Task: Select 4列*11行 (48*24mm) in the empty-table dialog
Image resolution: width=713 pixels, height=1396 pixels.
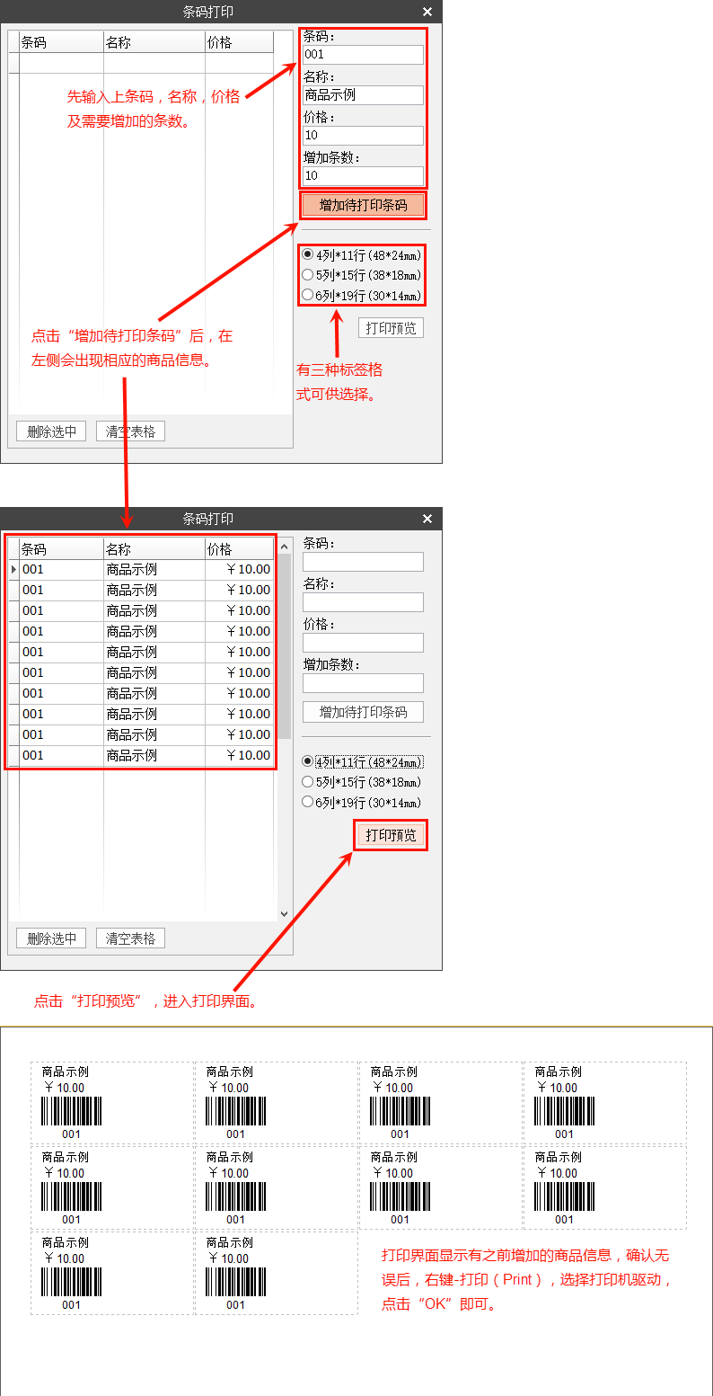Action: (x=361, y=254)
